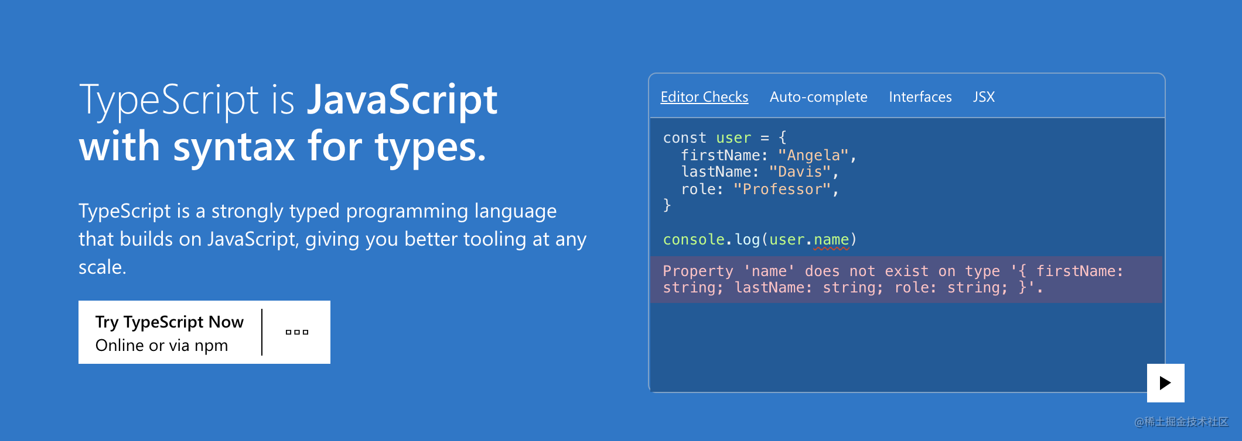The height and width of the screenshot is (441, 1242).
Task: Click the play button below the code panel
Action: 1165,383
